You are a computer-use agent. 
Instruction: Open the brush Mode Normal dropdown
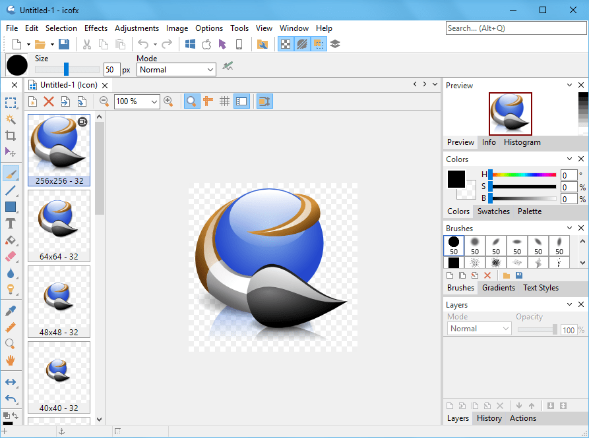point(176,70)
